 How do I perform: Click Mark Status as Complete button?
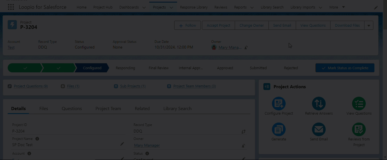345,68
